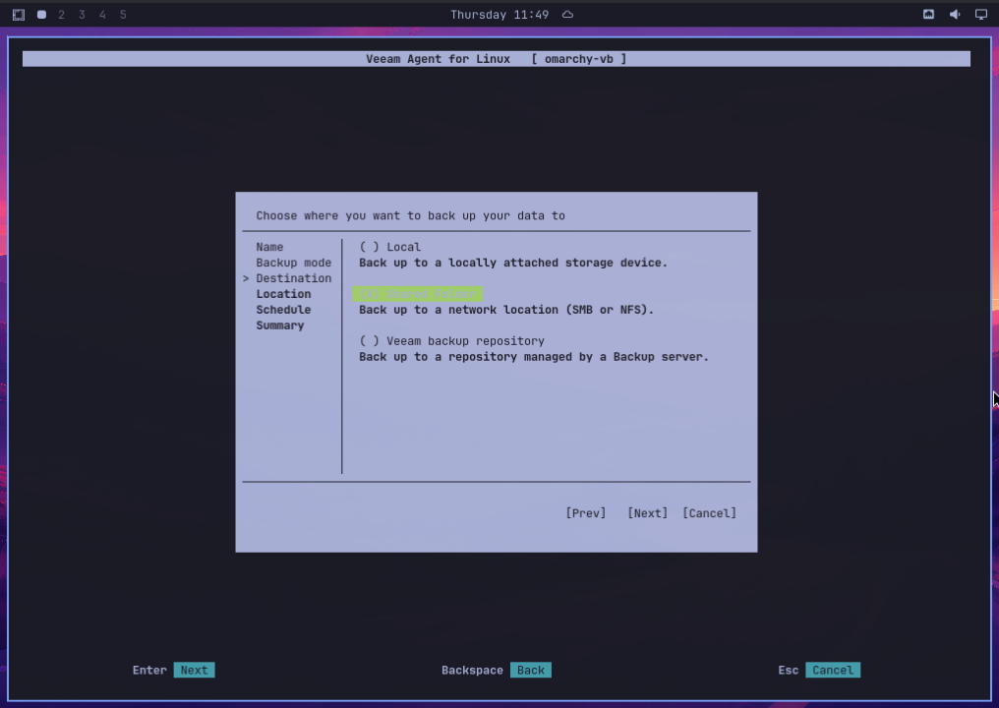Screen dimensions: 999x708
Task: Click 'Back up to a locally attached storage device.'
Action: 513,263
